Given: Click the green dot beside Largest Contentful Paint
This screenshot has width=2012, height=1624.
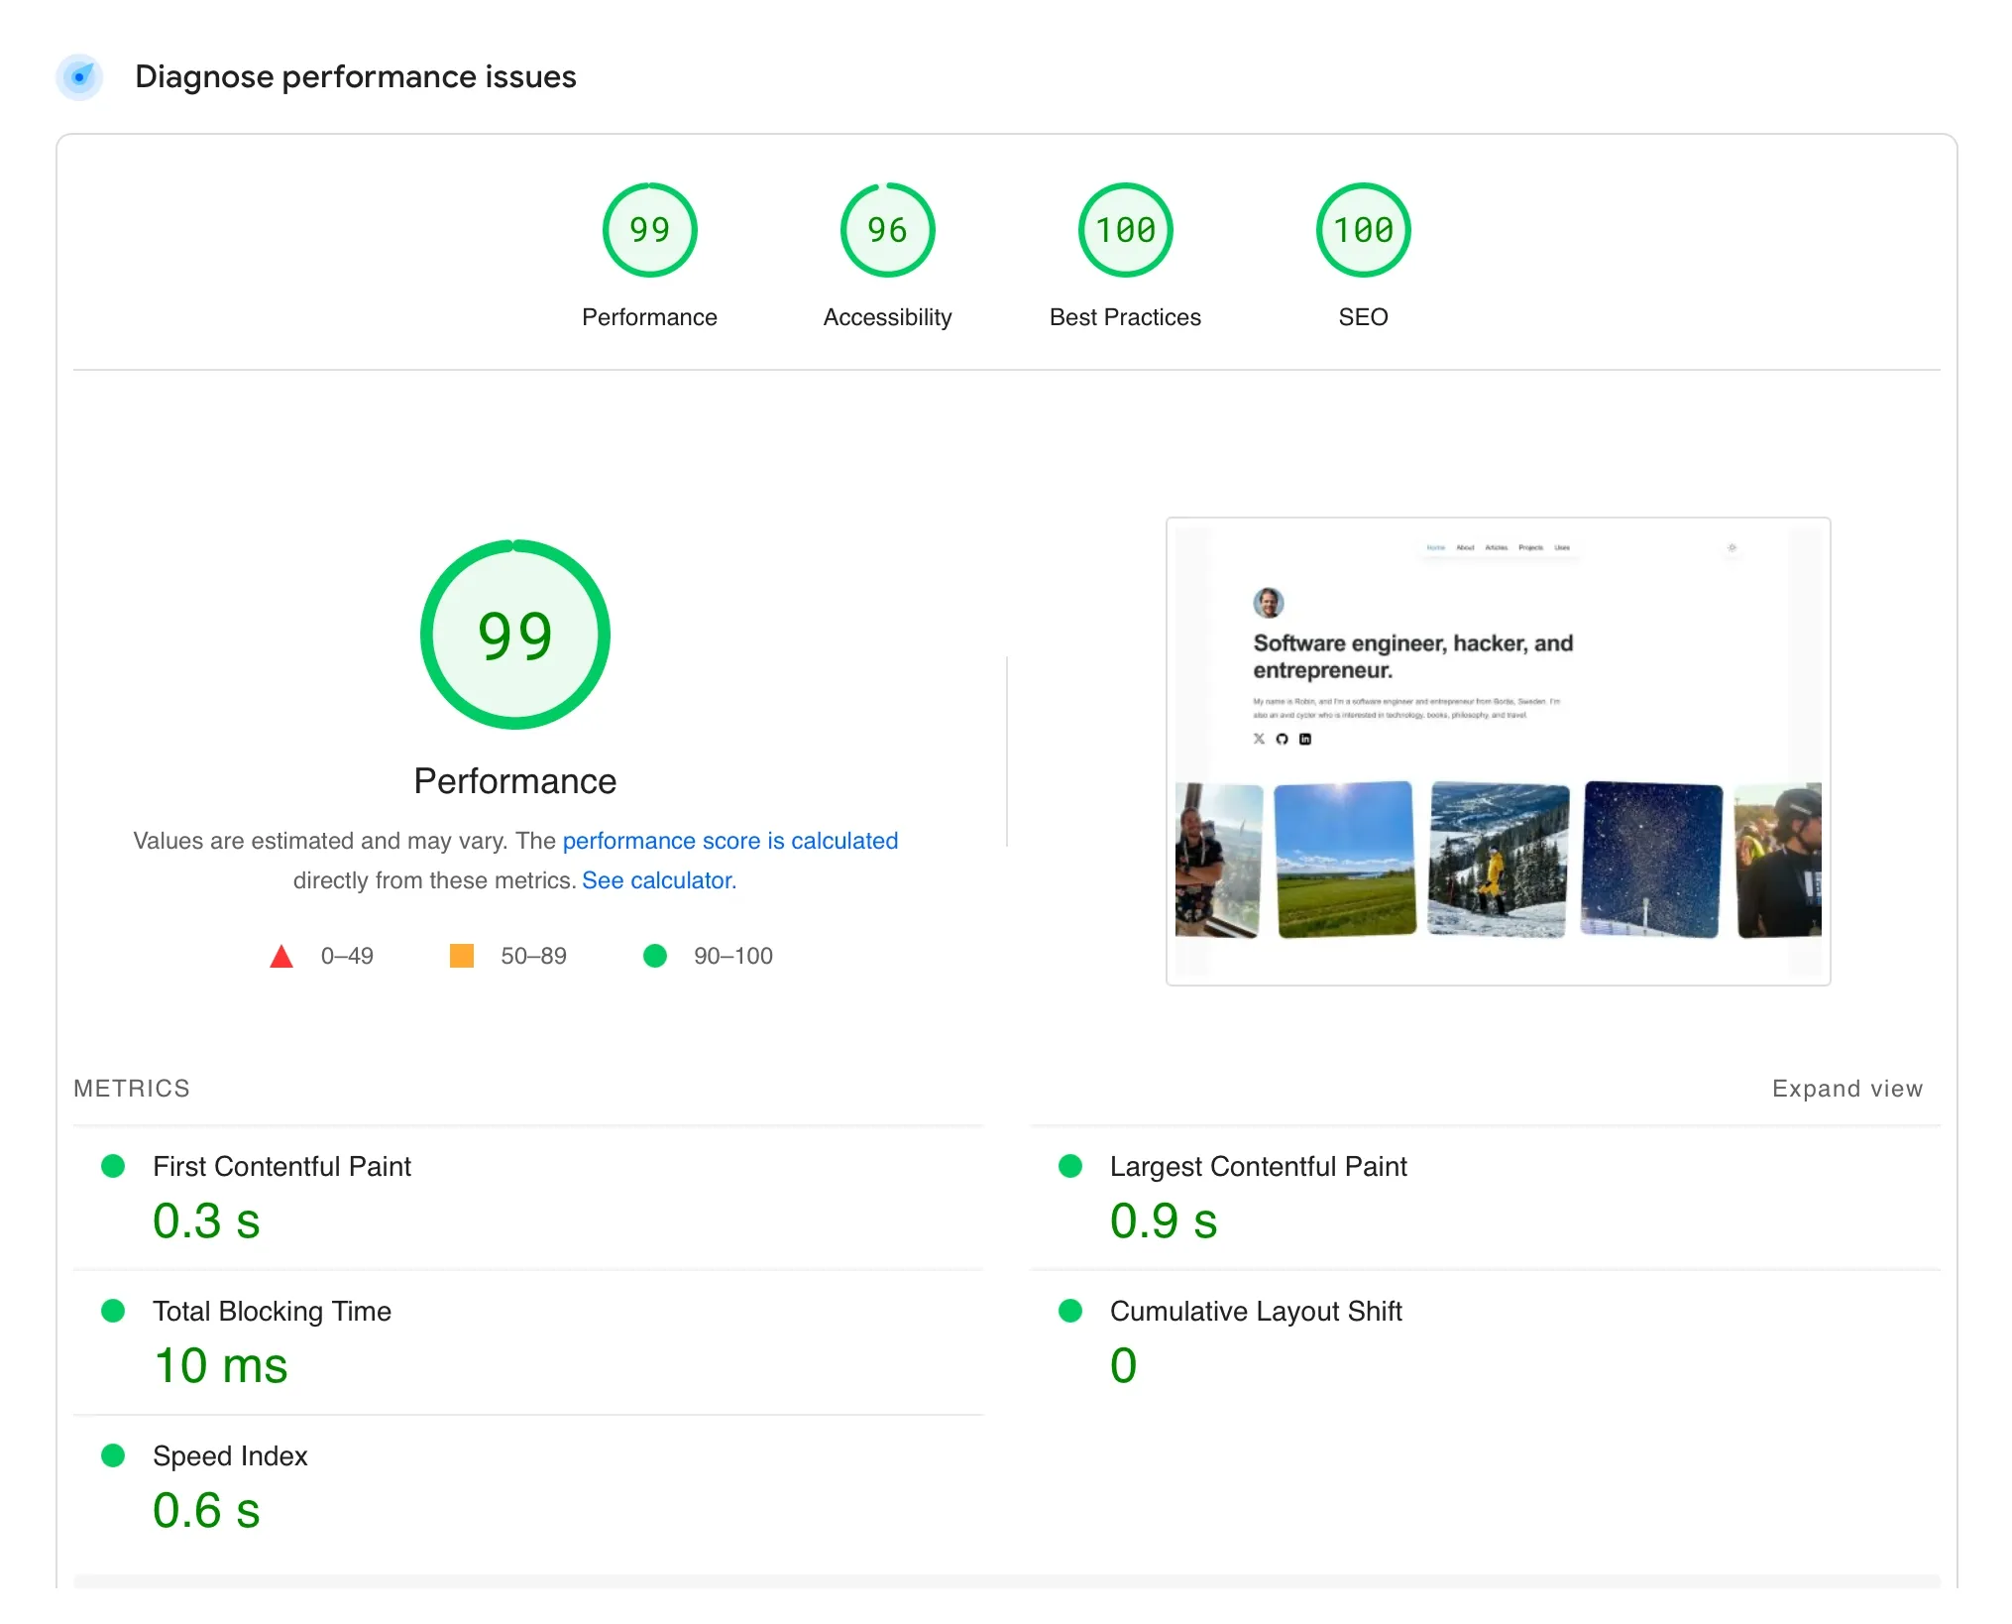Looking at the screenshot, I should click(x=1071, y=1166).
